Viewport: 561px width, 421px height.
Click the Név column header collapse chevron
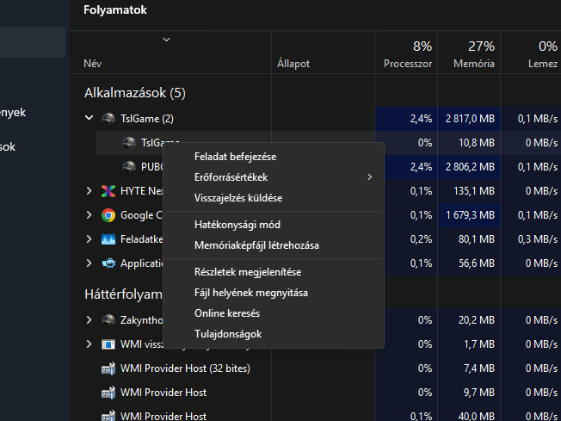166,40
